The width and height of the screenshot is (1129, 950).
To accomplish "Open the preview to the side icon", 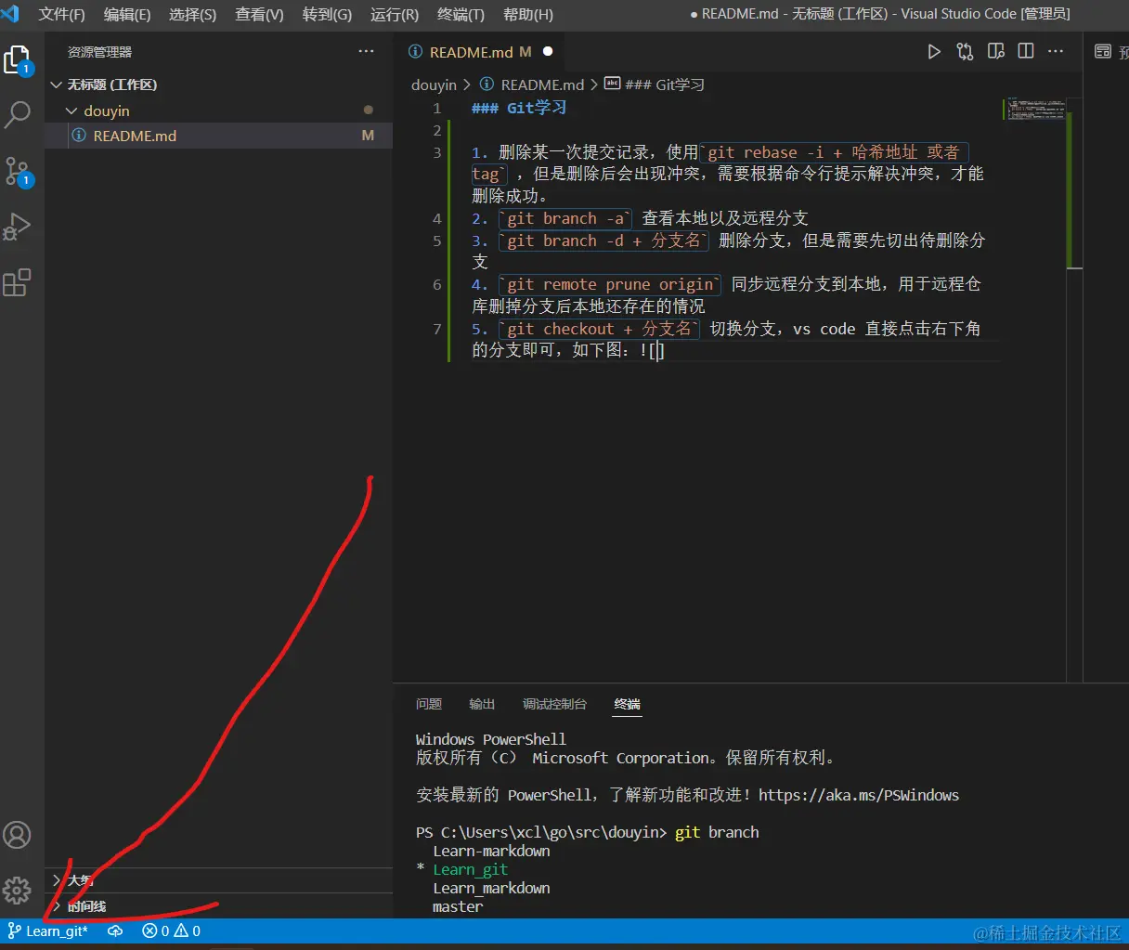I will 995,51.
